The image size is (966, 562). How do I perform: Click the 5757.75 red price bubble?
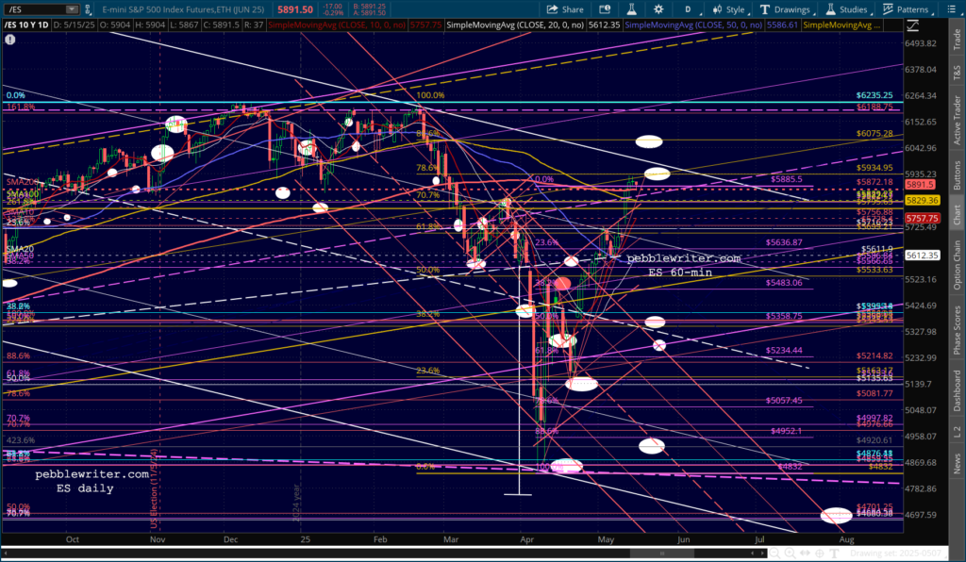tap(922, 219)
